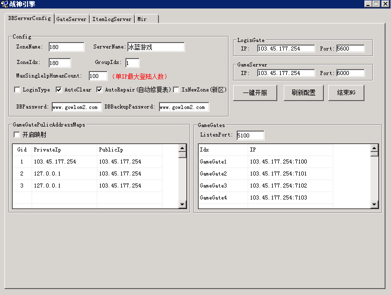Click up arrow of address maps scrollbar

click(182, 148)
